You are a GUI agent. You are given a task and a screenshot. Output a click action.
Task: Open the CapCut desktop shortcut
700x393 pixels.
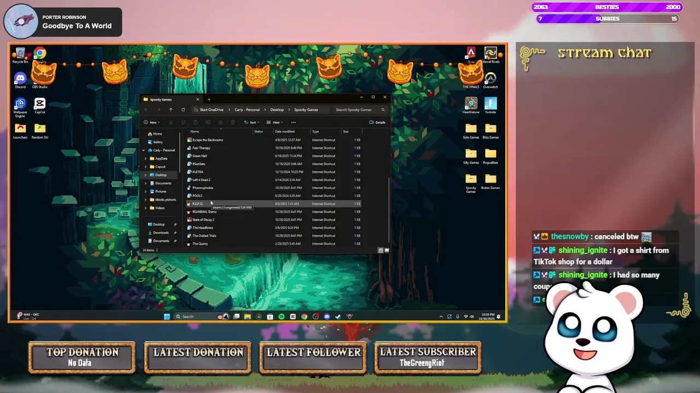[39, 106]
